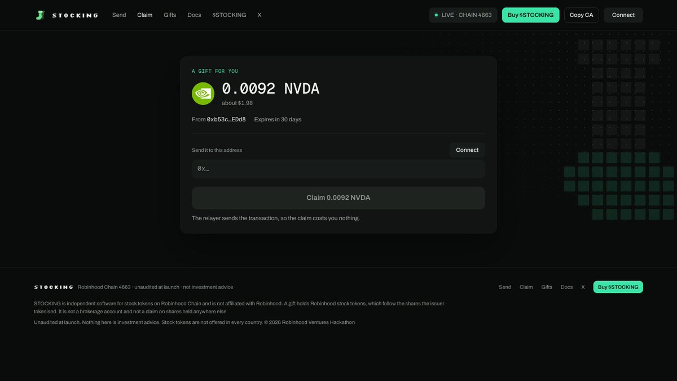Click the footer STOCKING wordmark

54,287
